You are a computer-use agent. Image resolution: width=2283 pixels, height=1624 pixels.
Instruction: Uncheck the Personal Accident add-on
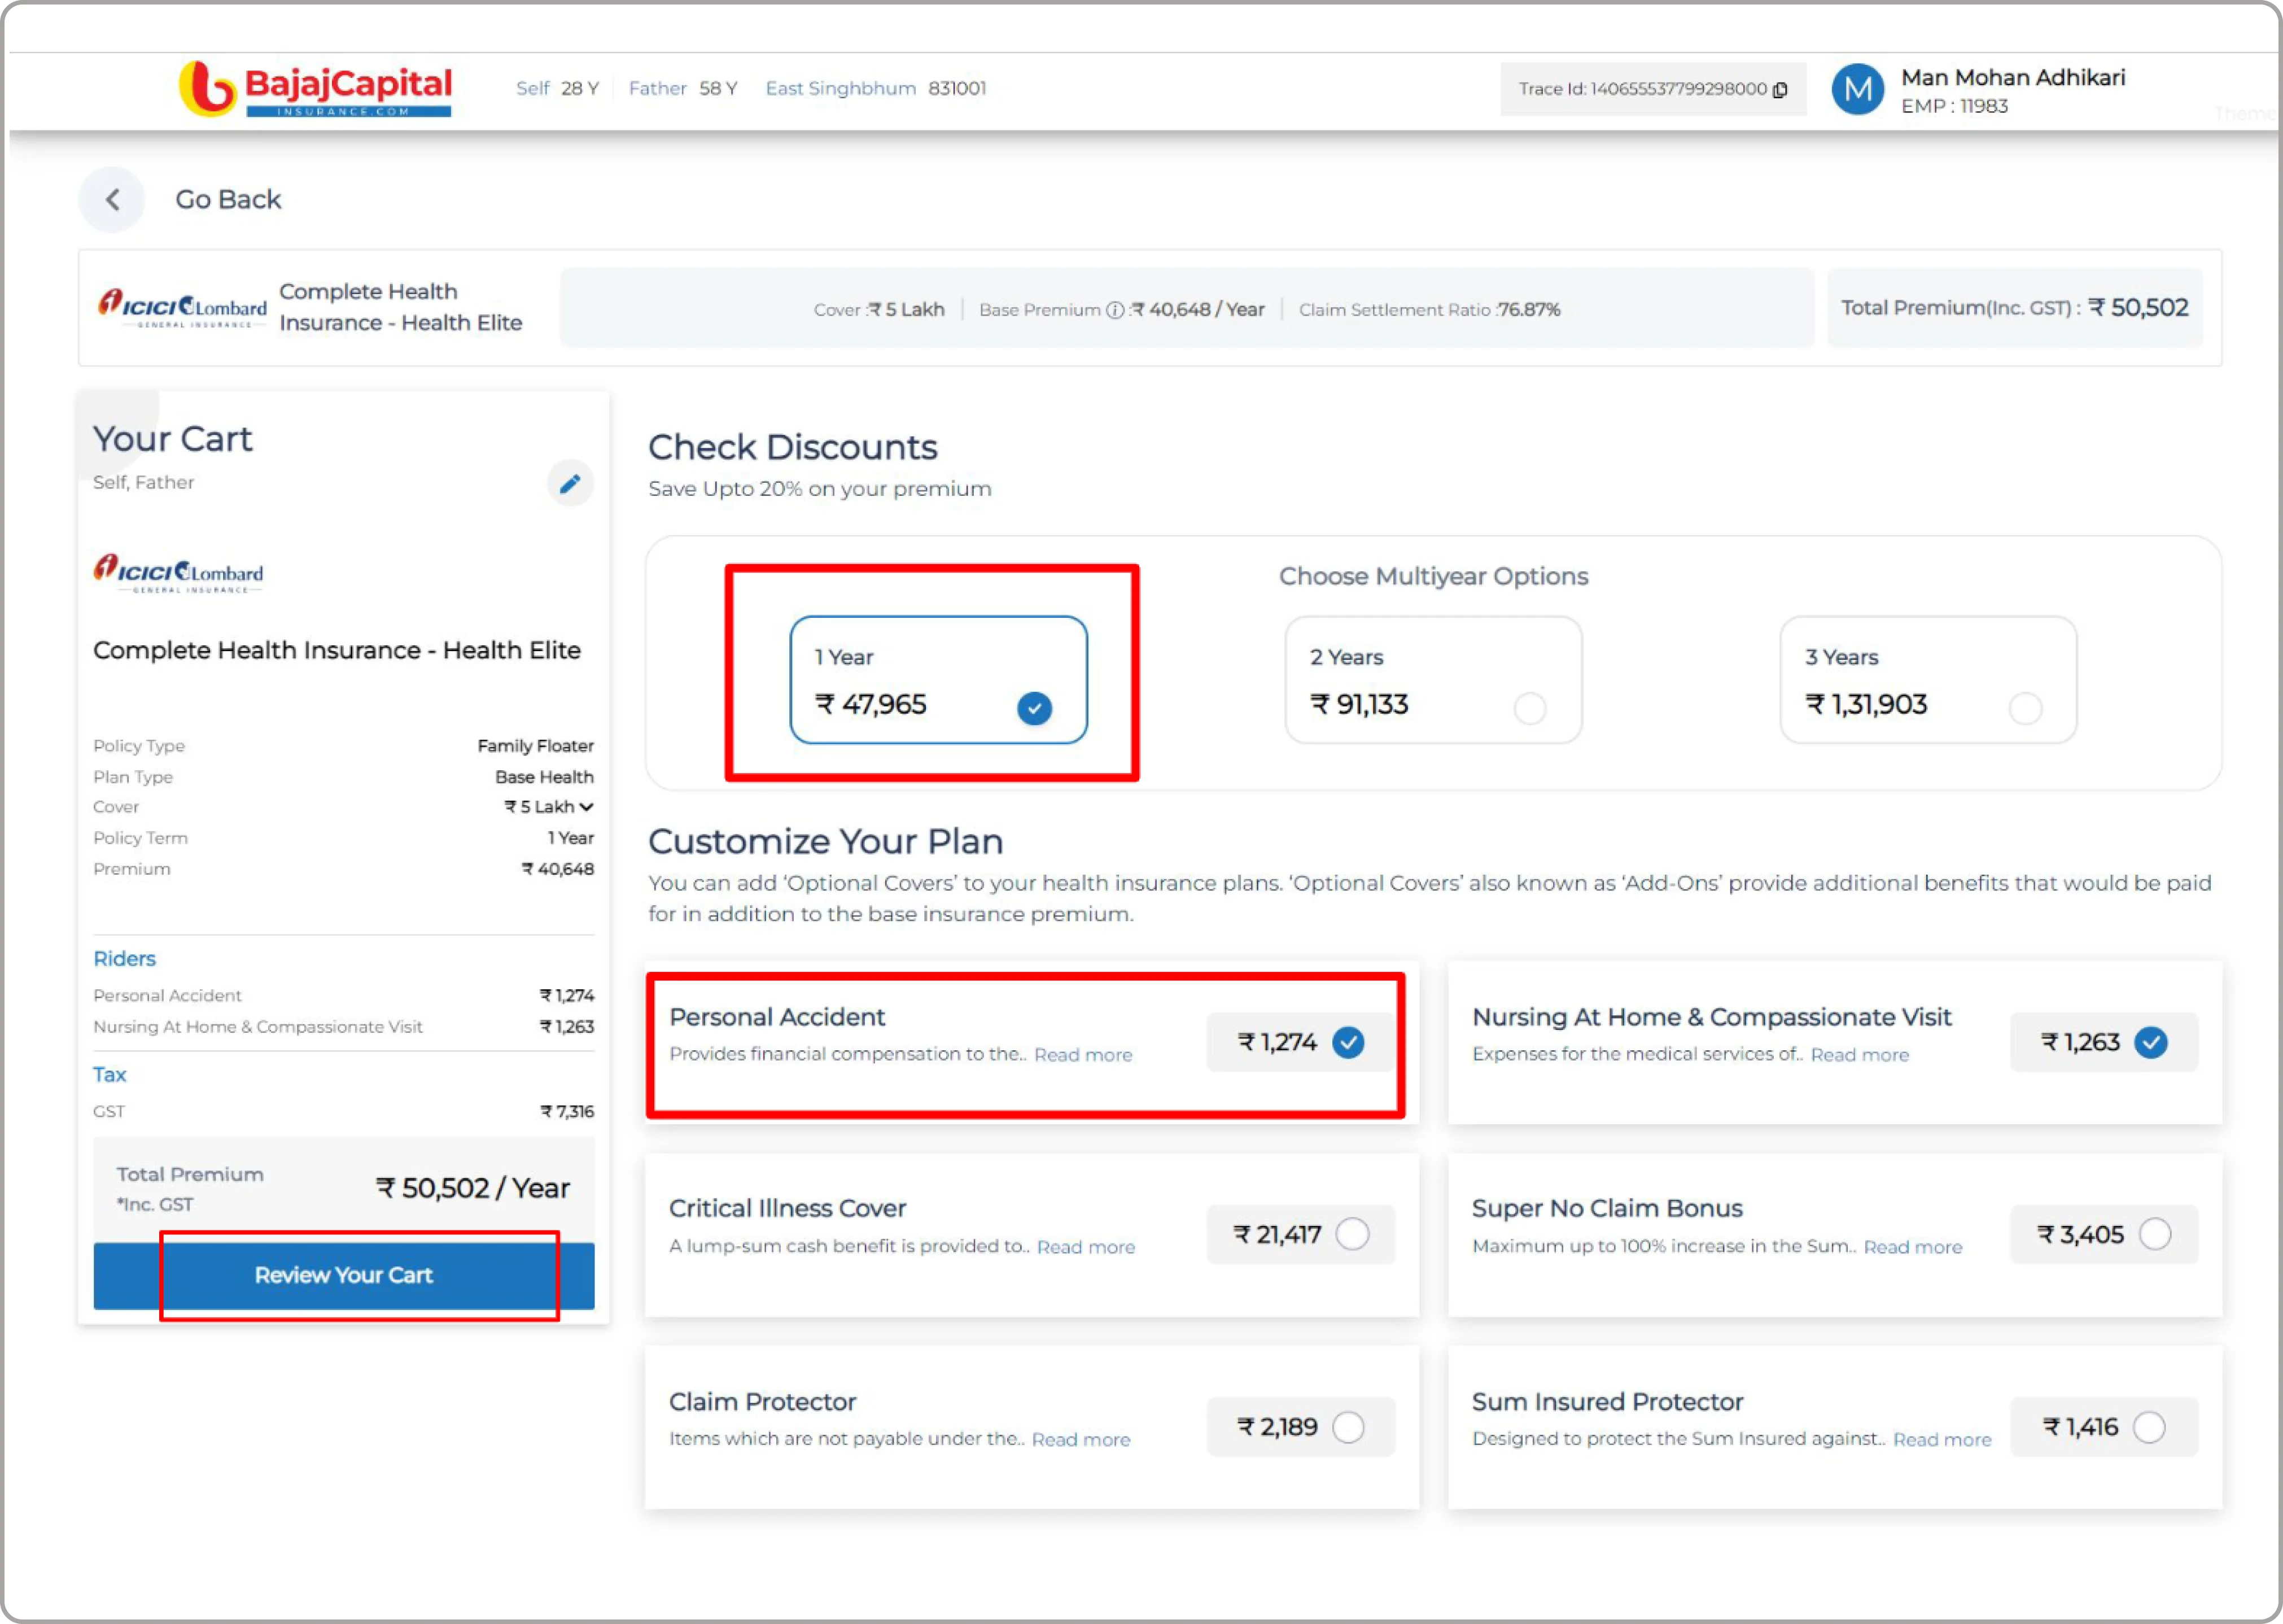pyautogui.click(x=1348, y=1043)
